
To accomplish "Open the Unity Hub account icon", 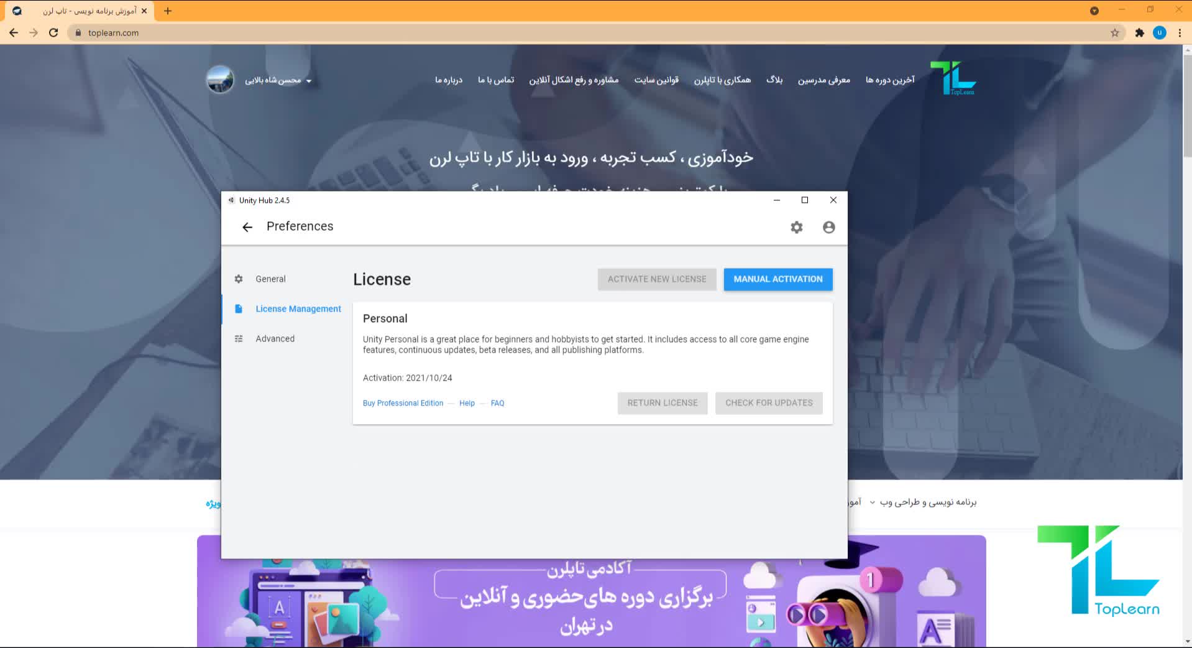I will [x=828, y=228].
